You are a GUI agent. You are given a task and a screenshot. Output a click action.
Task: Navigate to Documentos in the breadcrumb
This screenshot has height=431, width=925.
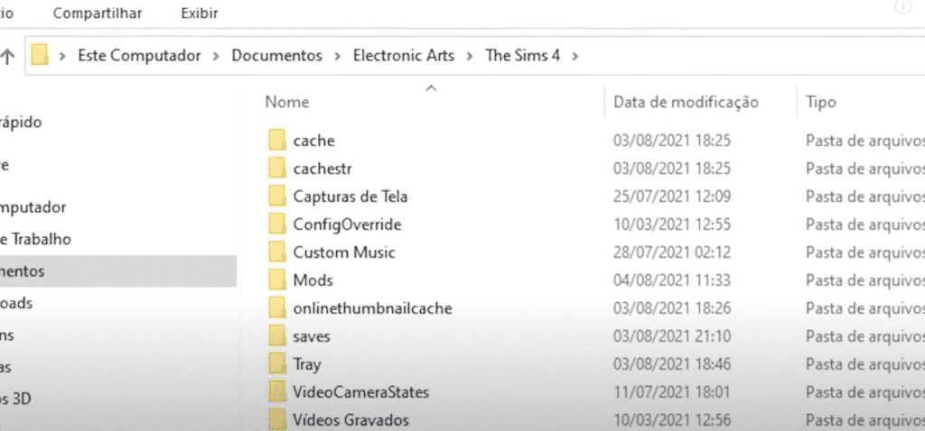(x=276, y=56)
